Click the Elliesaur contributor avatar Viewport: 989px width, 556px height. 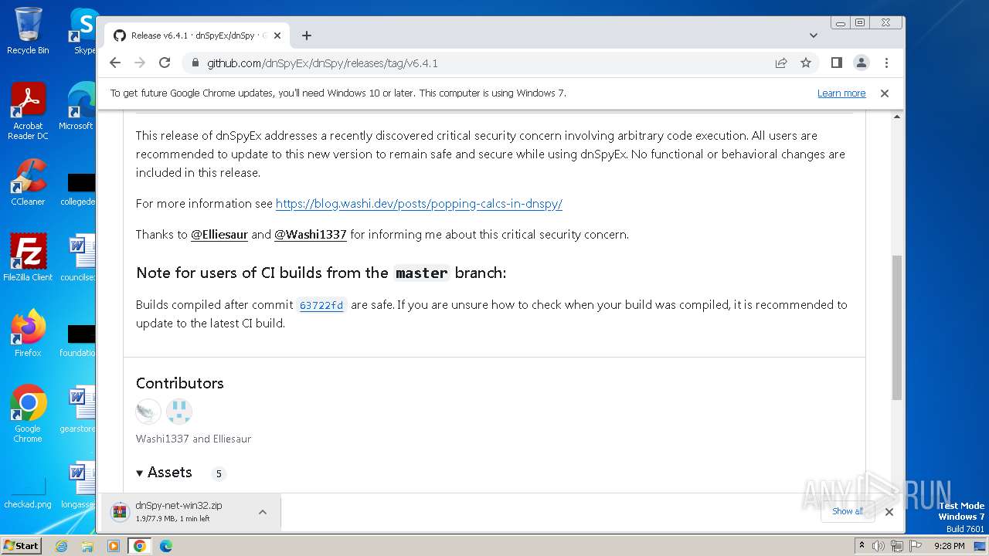tap(179, 412)
